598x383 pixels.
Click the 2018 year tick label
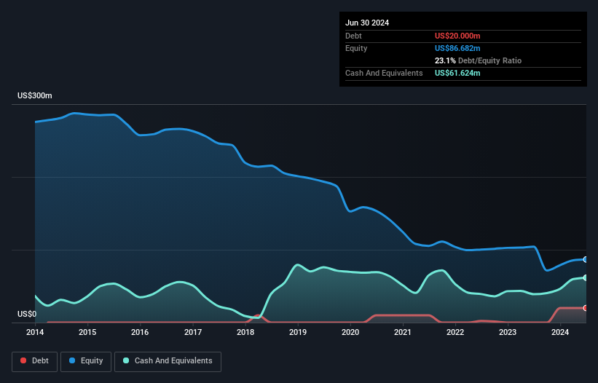click(245, 333)
